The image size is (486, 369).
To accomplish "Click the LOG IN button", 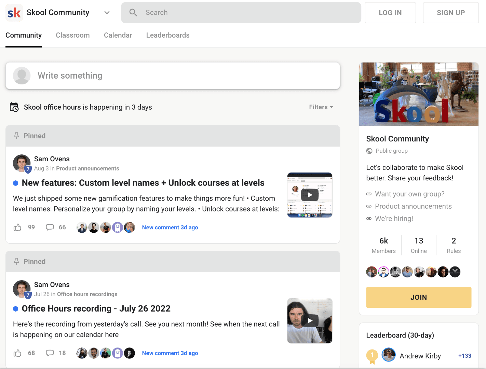I will (x=390, y=13).
